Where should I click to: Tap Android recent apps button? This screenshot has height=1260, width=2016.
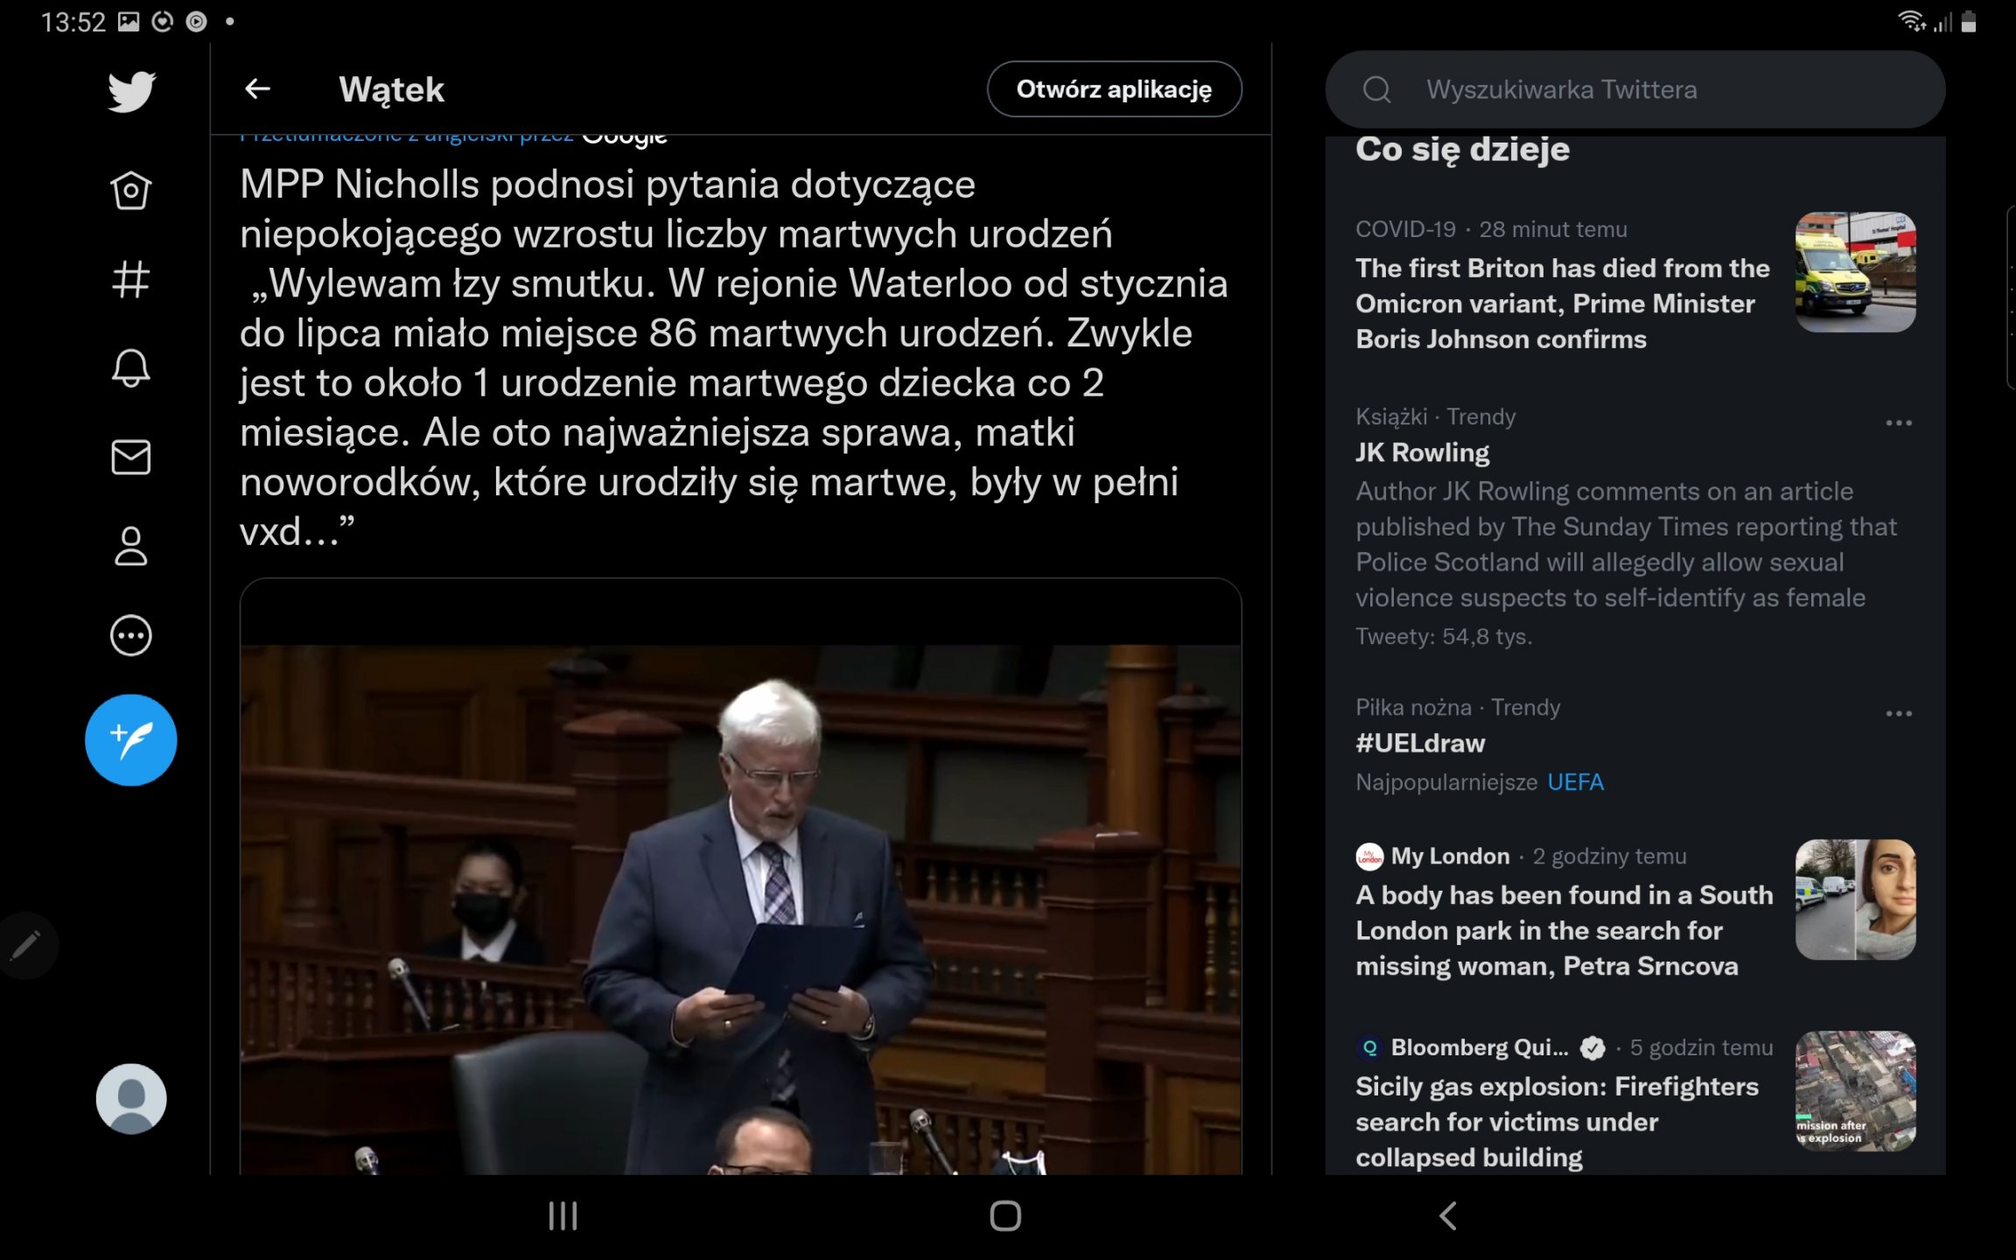click(563, 1215)
